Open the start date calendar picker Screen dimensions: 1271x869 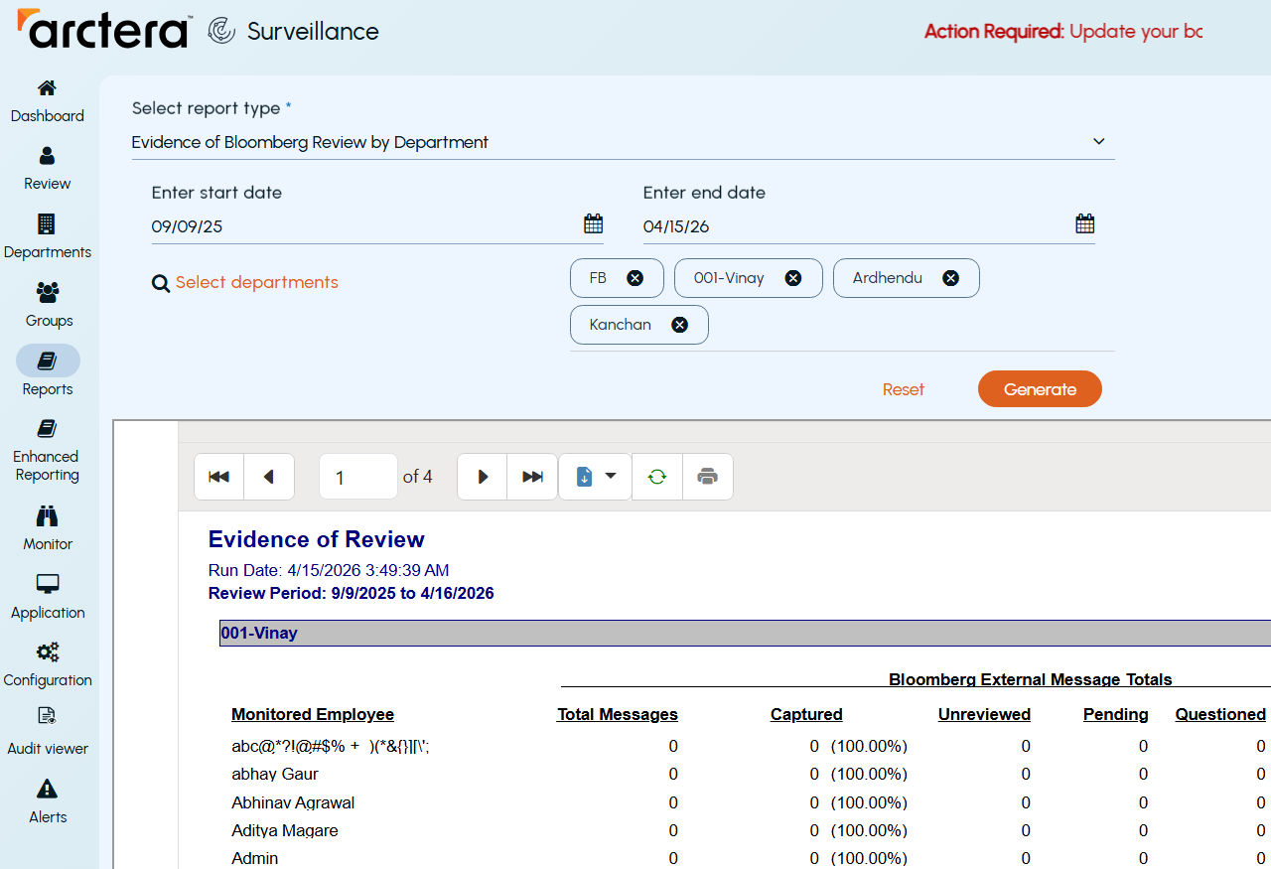[x=593, y=223]
